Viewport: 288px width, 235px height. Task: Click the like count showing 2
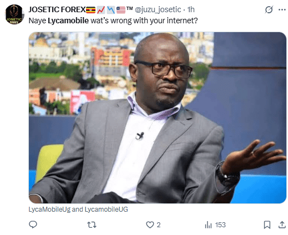[159, 225]
